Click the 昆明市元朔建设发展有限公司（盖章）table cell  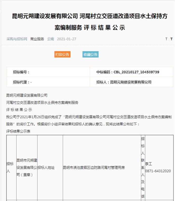point(27,168)
